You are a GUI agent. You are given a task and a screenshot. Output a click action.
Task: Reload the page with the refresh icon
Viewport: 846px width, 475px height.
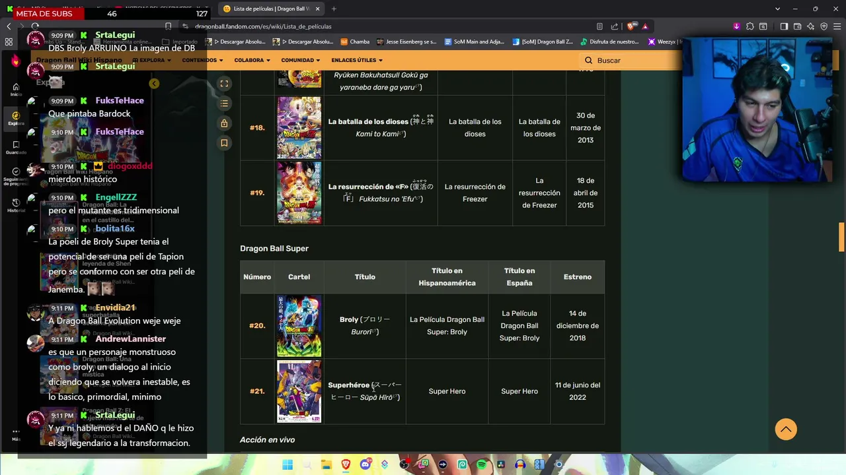[35, 26]
